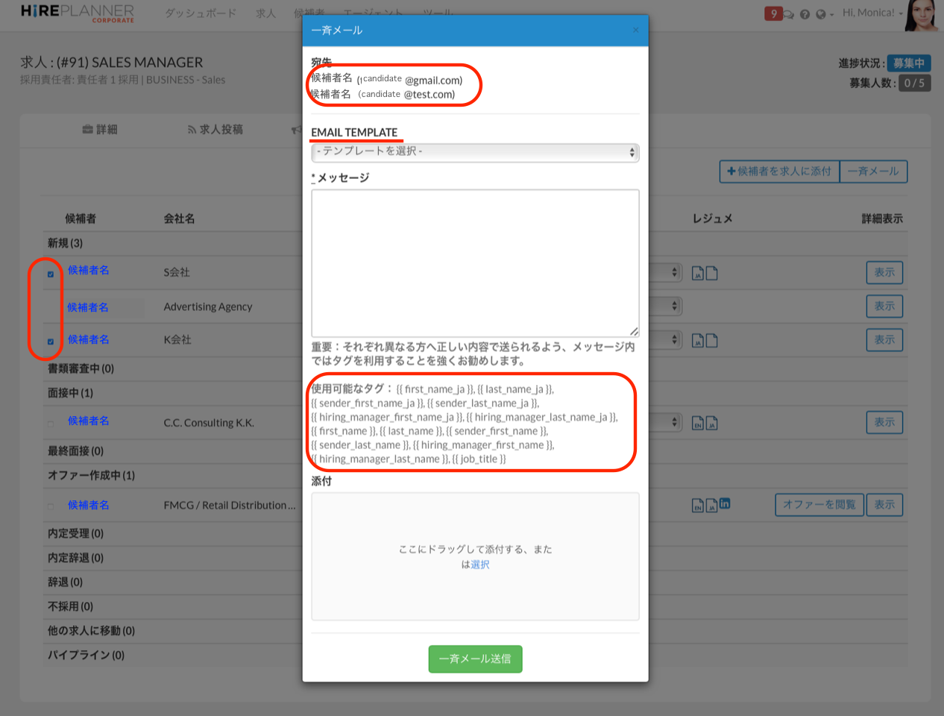This screenshot has width=944, height=716.
Task: Open the chat messages speech bubble icon
Action: point(788,14)
